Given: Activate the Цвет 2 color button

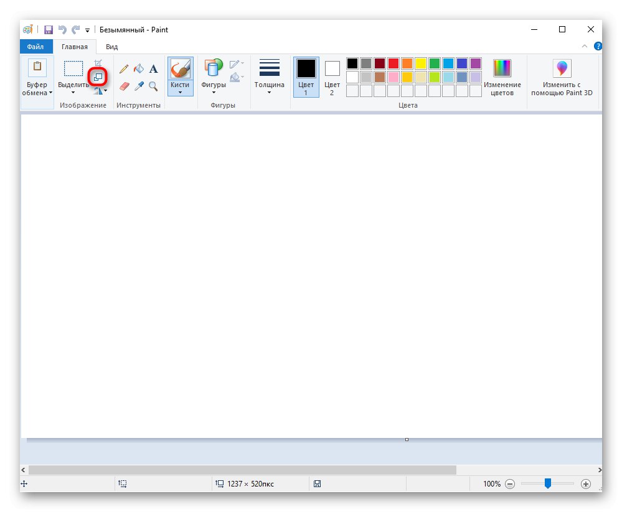Looking at the screenshot, I should click(332, 78).
